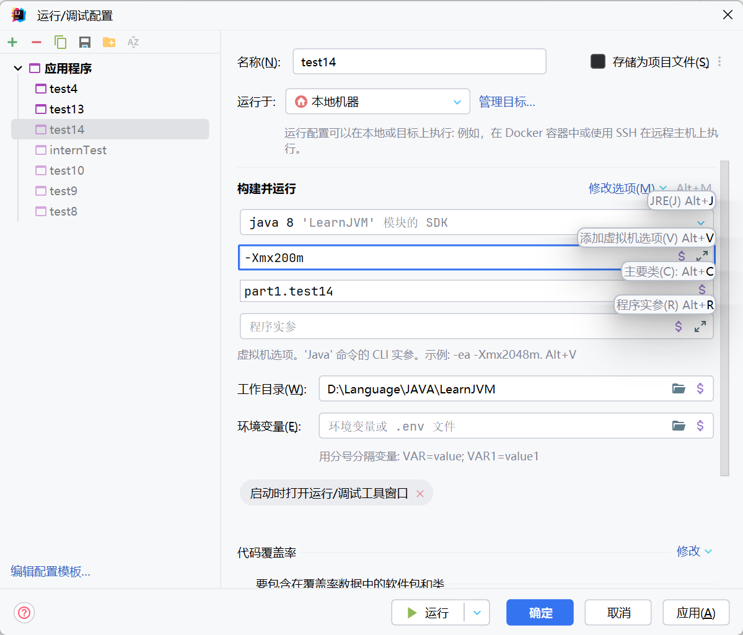Save the current run configuration
The image size is (743, 635).
[84, 42]
